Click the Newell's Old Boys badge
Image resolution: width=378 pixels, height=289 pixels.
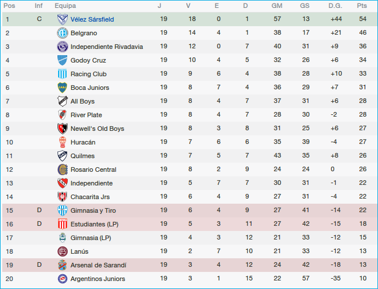click(63, 129)
